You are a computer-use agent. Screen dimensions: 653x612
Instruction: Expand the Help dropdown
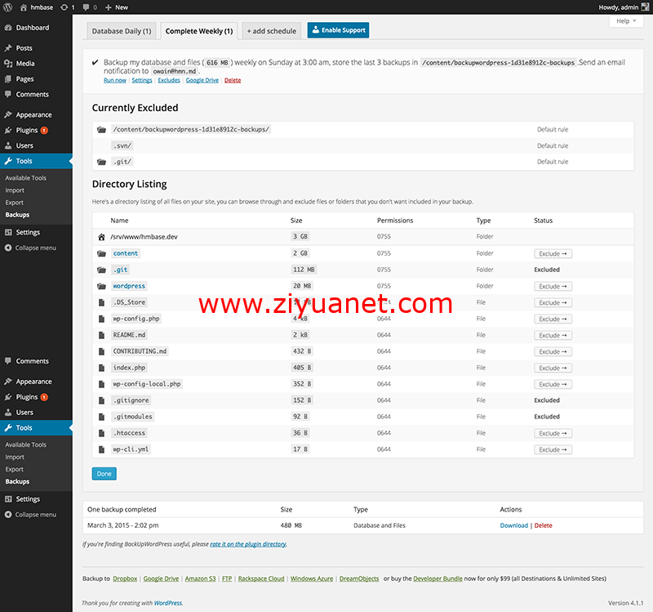626,21
